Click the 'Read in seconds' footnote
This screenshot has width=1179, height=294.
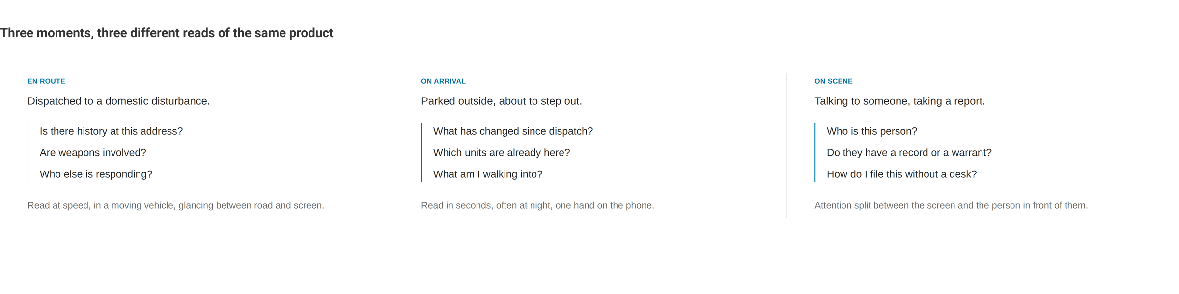coord(537,205)
